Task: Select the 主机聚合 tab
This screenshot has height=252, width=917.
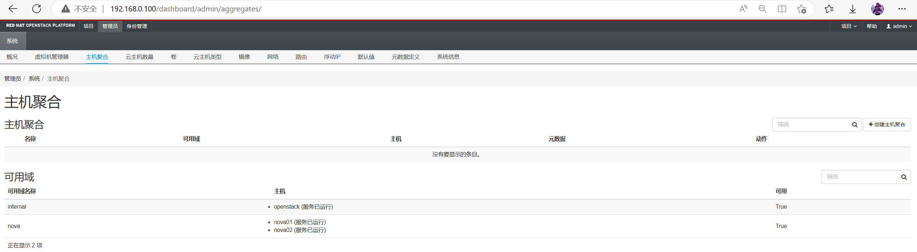Action: tap(97, 57)
